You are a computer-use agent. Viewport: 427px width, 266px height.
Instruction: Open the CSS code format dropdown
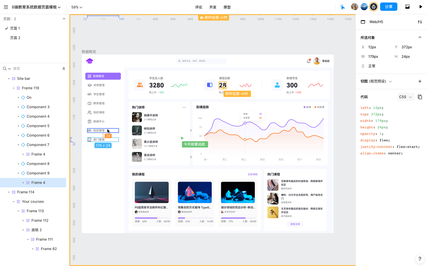pos(406,97)
